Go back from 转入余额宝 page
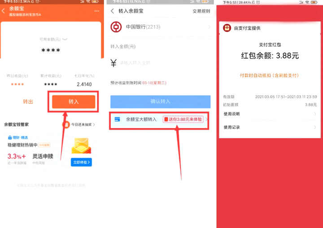 (x=112, y=11)
